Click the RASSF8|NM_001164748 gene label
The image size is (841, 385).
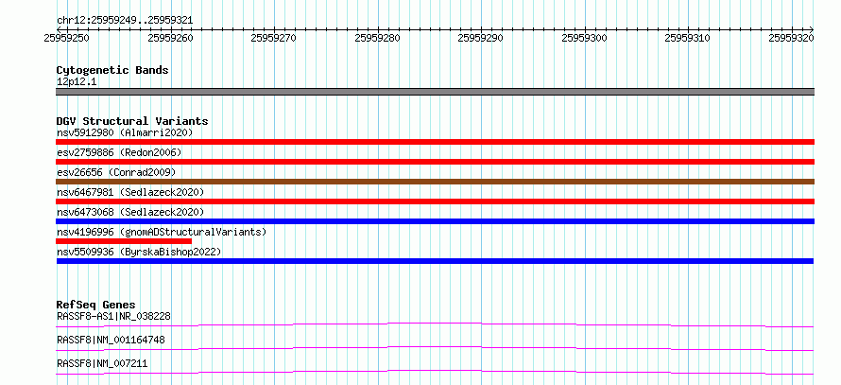pyautogui.click(x=111, y=340)
